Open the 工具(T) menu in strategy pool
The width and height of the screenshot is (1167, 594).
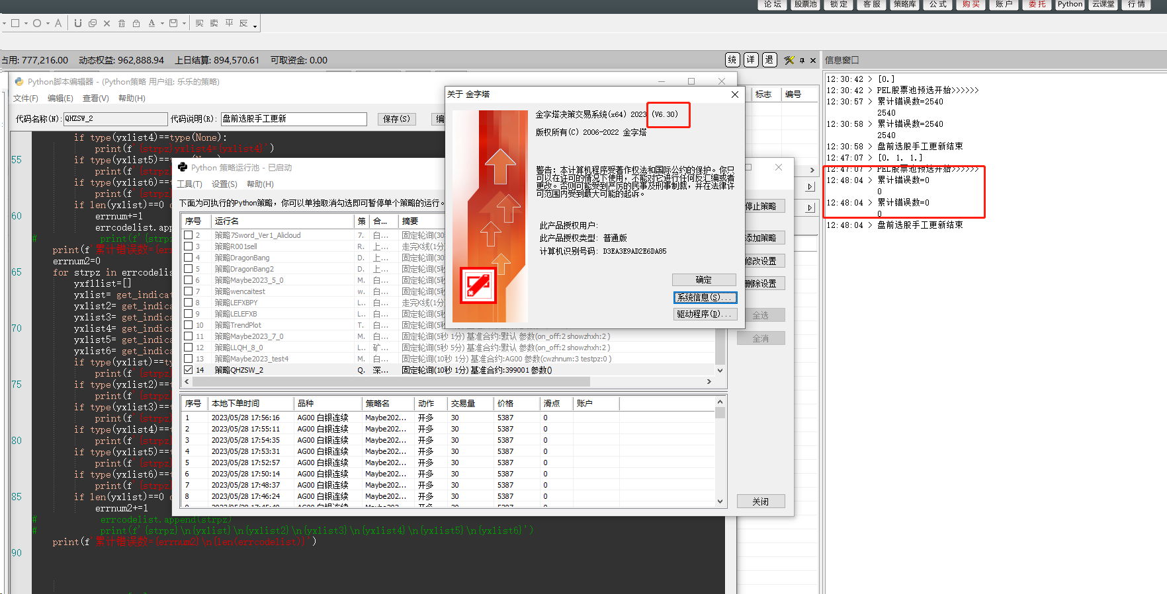(x=189, y=184)
